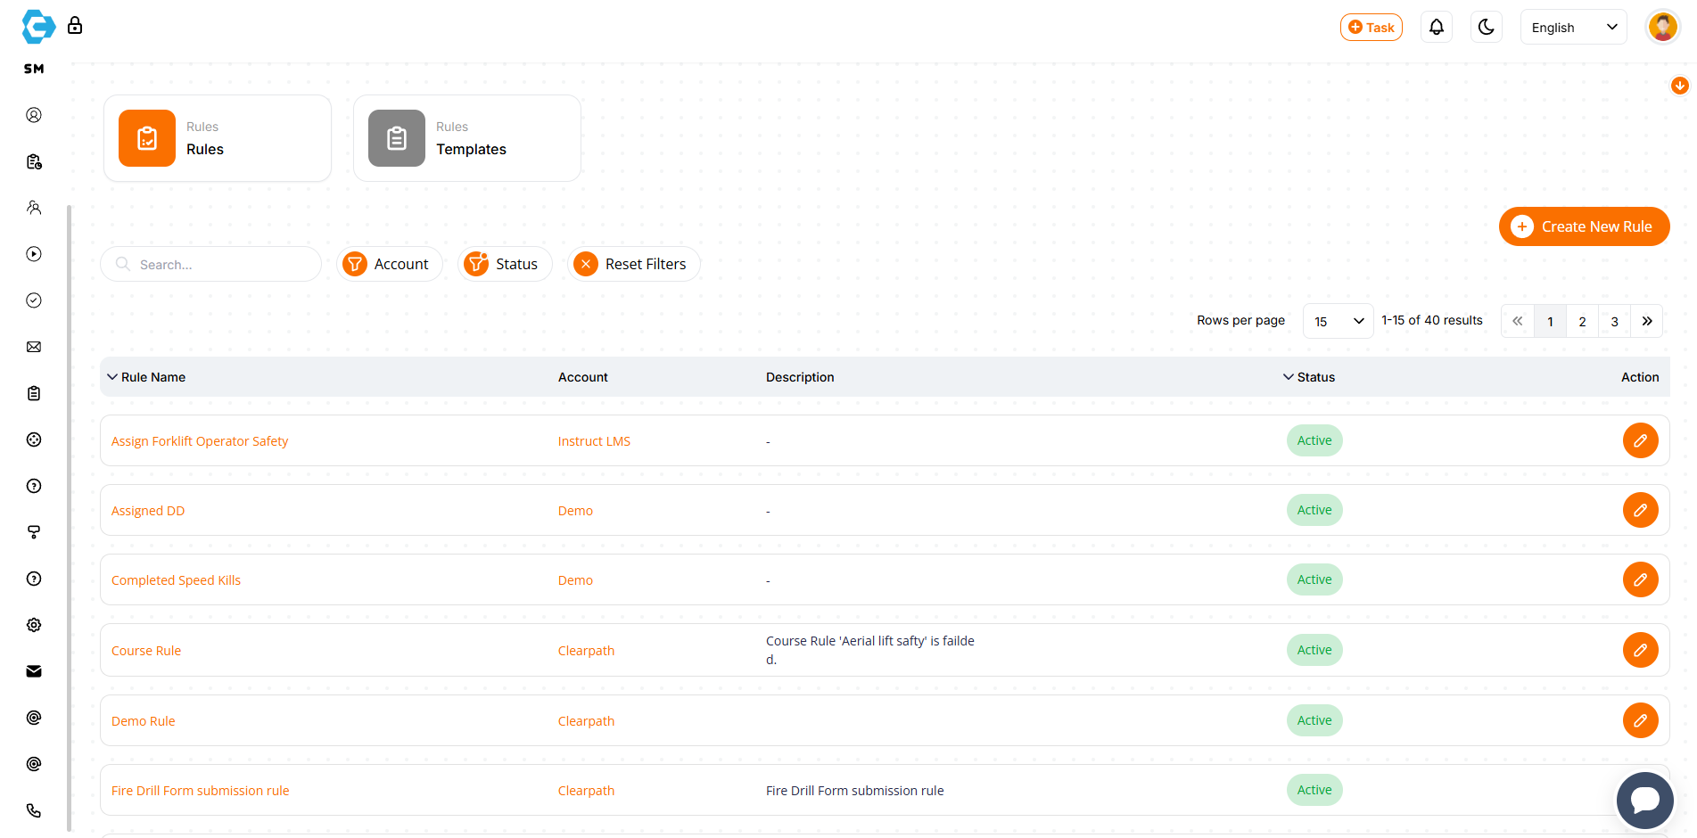This screenshot has height=838, width=1697.
Task: Click Create New Rule button
Action: (x=1584, y=226)
